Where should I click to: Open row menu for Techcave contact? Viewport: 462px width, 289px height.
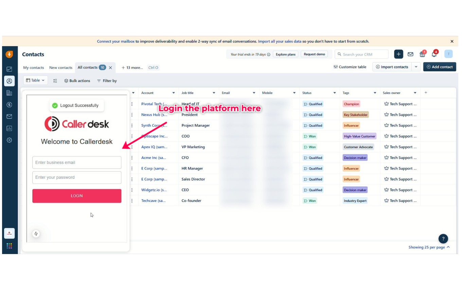coord(132,201)
